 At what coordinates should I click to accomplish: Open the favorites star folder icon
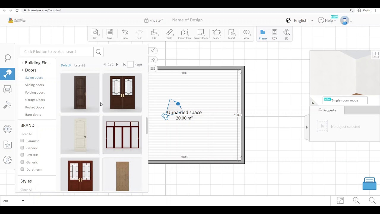[7, 145]
